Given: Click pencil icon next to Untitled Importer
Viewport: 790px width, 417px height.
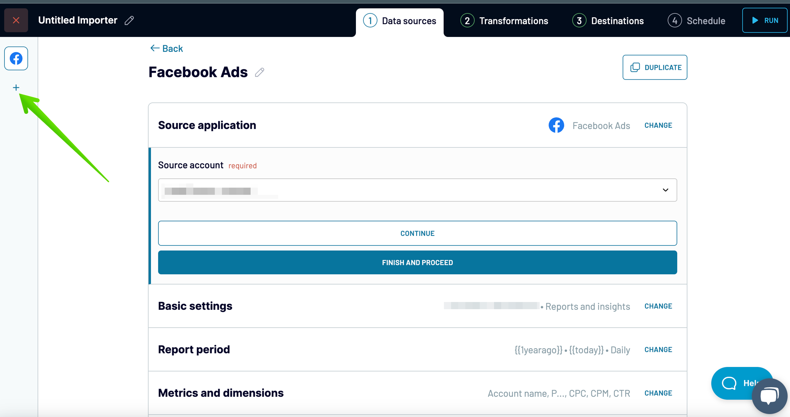Looking at the screenshot, I should coord(129,21).
